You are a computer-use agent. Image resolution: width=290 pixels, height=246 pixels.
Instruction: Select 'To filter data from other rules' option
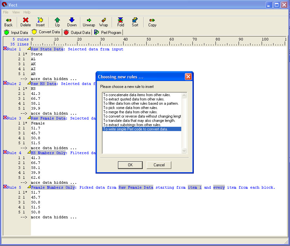(142, 103)
